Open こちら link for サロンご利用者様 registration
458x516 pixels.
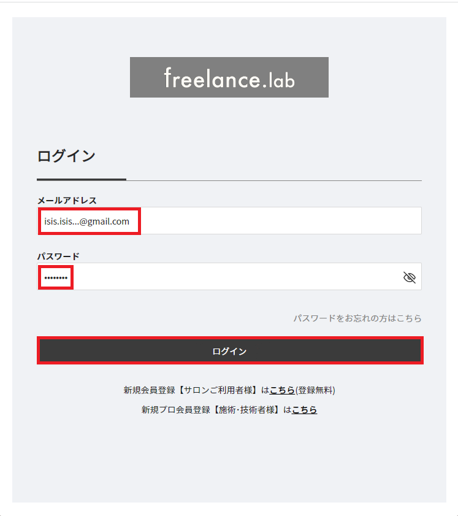click(x=282, y=390)
